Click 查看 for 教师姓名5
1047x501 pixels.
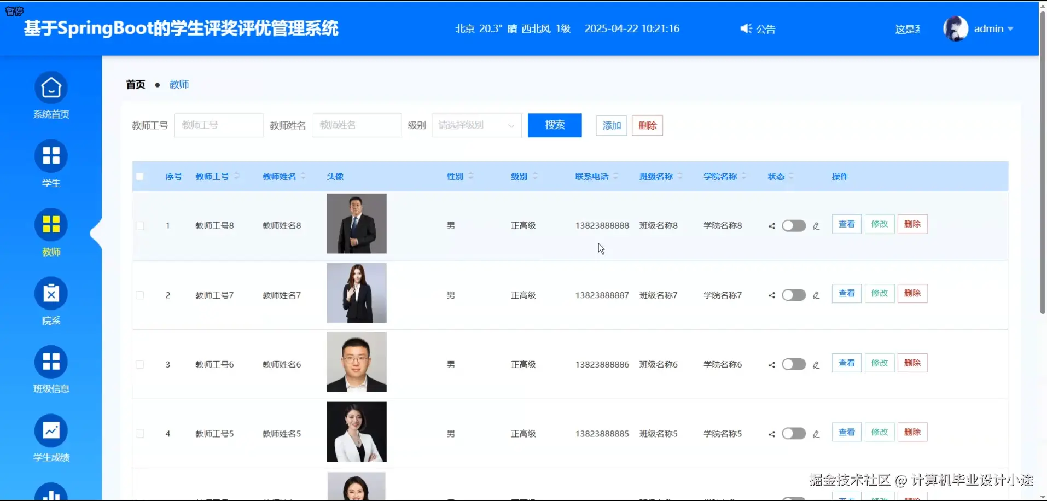pos(846,432)
